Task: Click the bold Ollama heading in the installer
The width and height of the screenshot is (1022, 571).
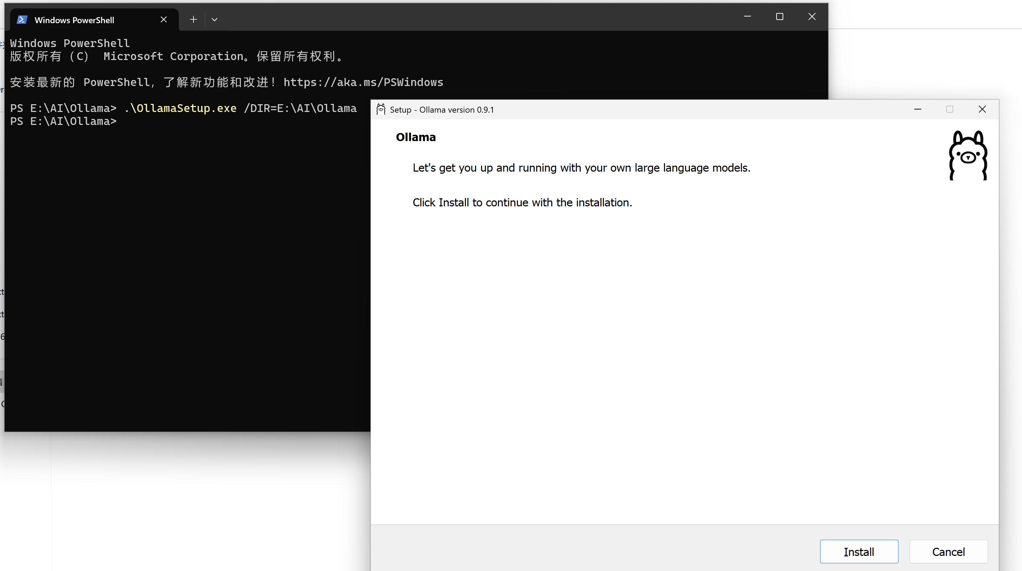Action: (x=415, y=137)
